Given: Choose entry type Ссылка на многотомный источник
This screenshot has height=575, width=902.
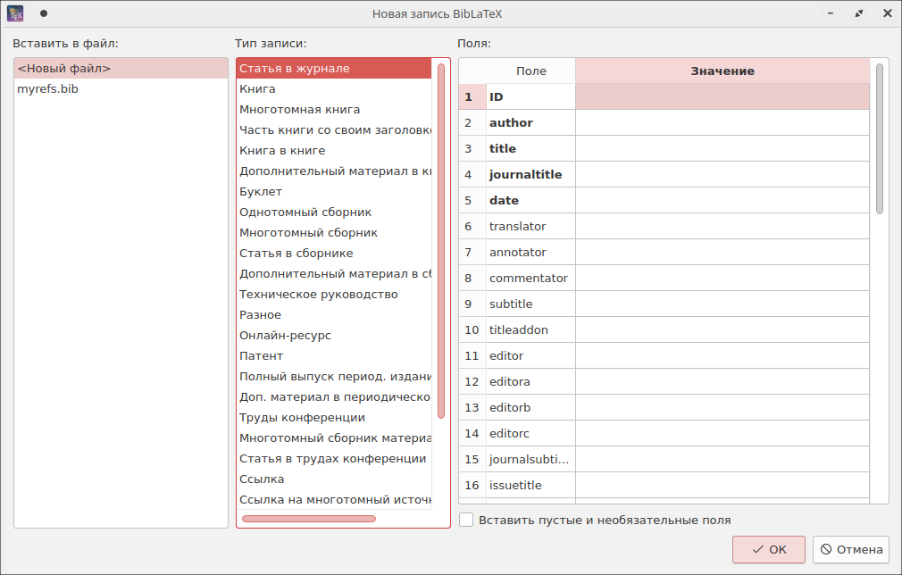Looking at the screenshot, I should tap(334, 500).
